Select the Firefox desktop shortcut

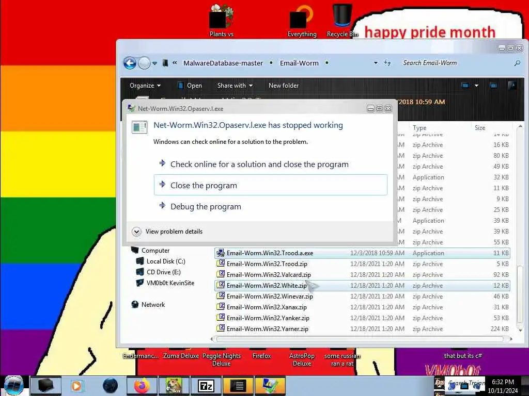261,356
